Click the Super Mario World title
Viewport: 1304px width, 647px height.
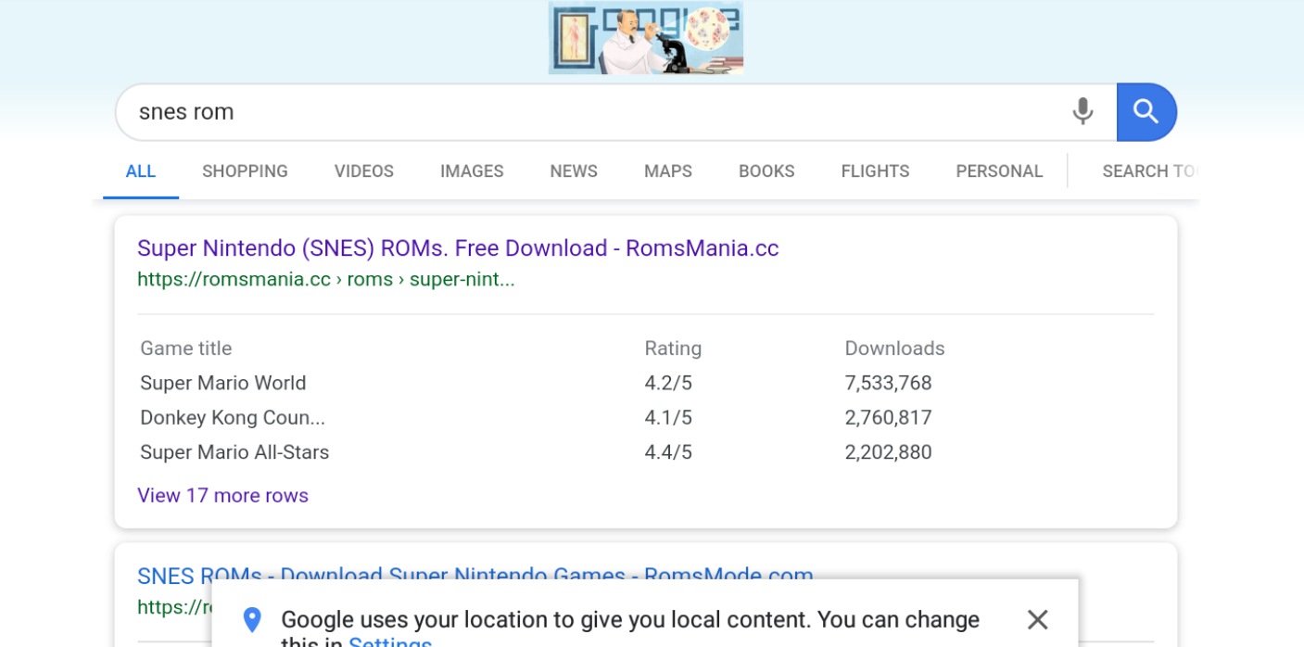coord(222,383)
